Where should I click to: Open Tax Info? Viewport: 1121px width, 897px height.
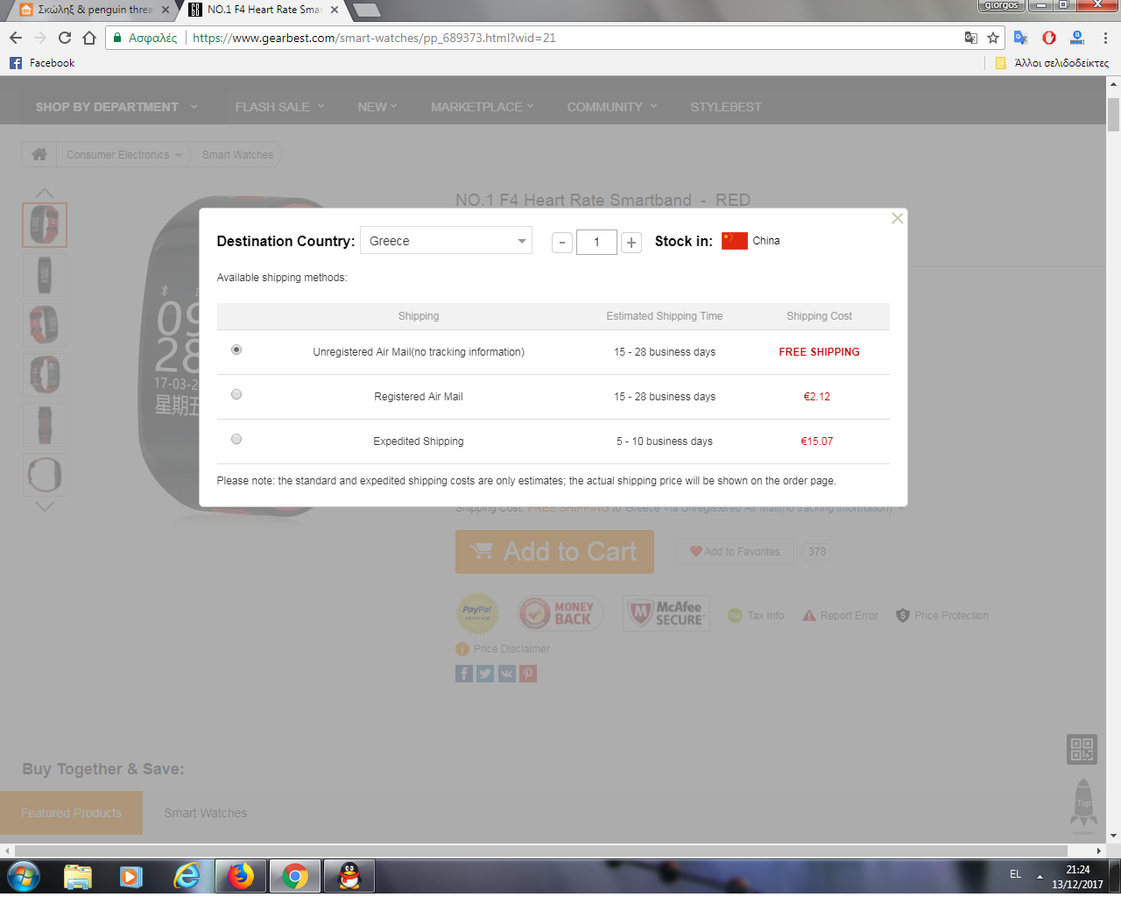click(757, 616)
